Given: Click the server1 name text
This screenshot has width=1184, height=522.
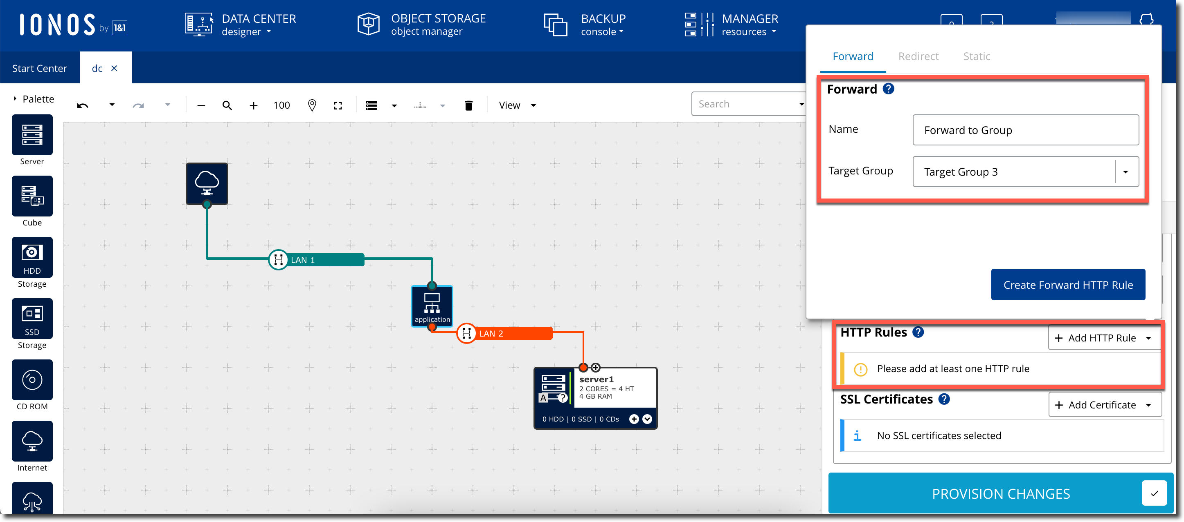Looking at the screenshot, I should click(596, 379).
